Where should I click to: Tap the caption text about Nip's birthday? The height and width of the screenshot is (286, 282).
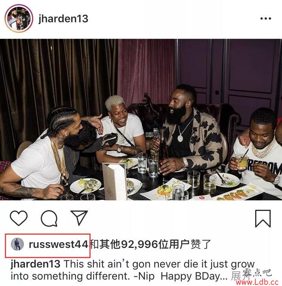pos(133,270)
